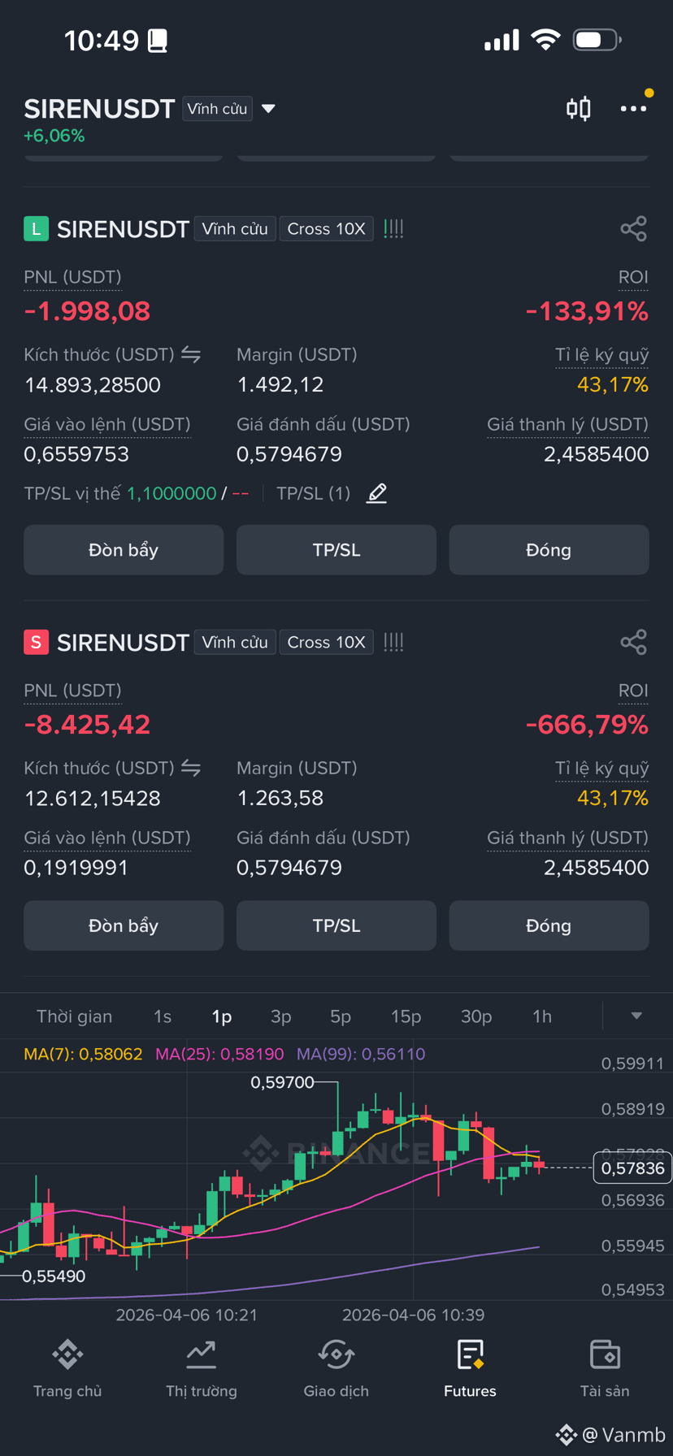This screenshot has height=1456, width=673.
Task: Tap the 0,55490 low price marker
Action: click(54, 1276)
